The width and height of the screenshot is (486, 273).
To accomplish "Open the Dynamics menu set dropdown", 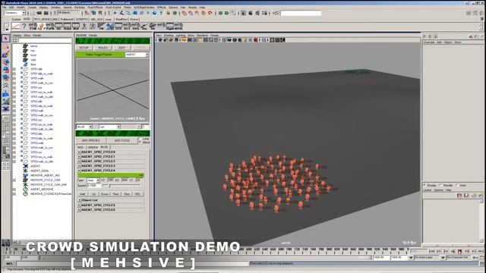I will tap(15, 13).
